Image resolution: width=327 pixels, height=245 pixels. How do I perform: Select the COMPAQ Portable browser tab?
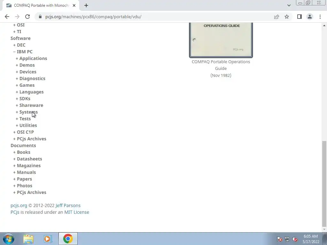point(41,5)
